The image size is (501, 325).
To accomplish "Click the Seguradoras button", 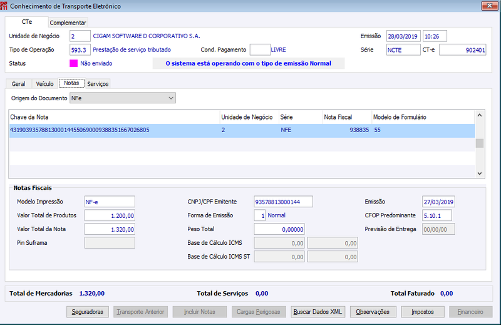I will click(x=88, y=312).
